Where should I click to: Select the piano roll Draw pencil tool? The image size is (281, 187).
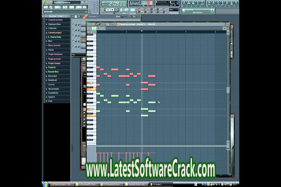click(x=97, y=24)
